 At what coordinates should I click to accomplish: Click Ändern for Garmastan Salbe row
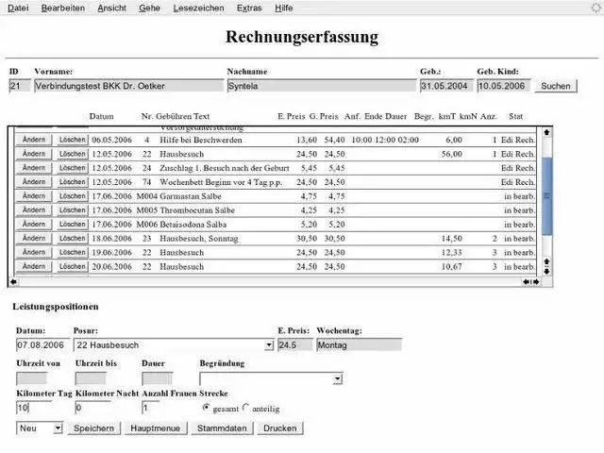click(34, 195)
